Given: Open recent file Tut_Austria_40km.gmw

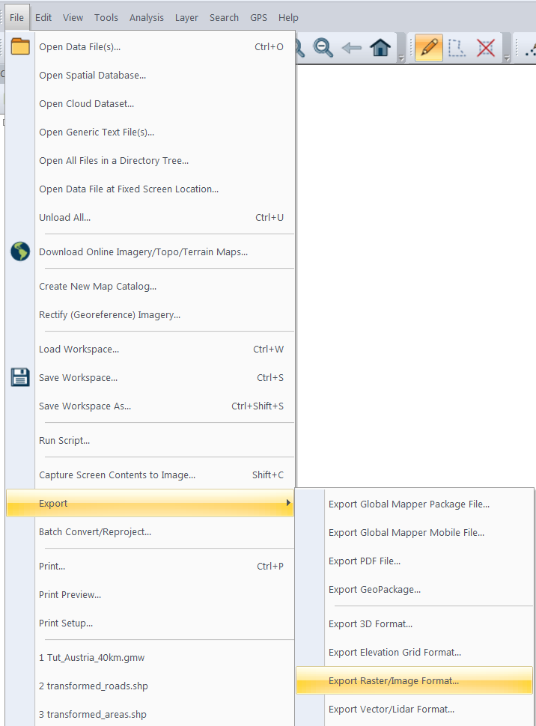Looking at the screenshot, I should [91, 658].
